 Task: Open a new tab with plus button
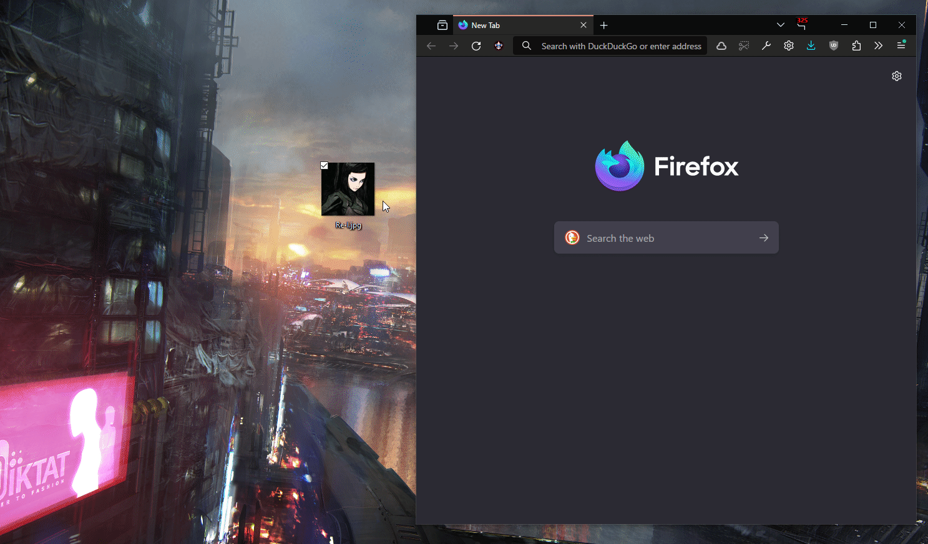(603, 26)
